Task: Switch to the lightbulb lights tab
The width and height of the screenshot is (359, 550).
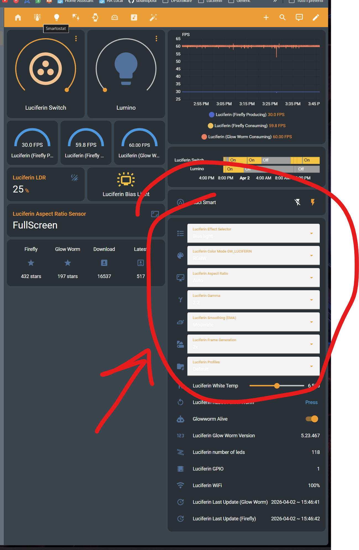Action: coord(56,17)
